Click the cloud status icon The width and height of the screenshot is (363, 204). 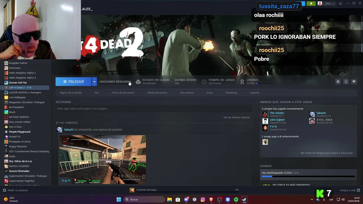coord(138,82)
